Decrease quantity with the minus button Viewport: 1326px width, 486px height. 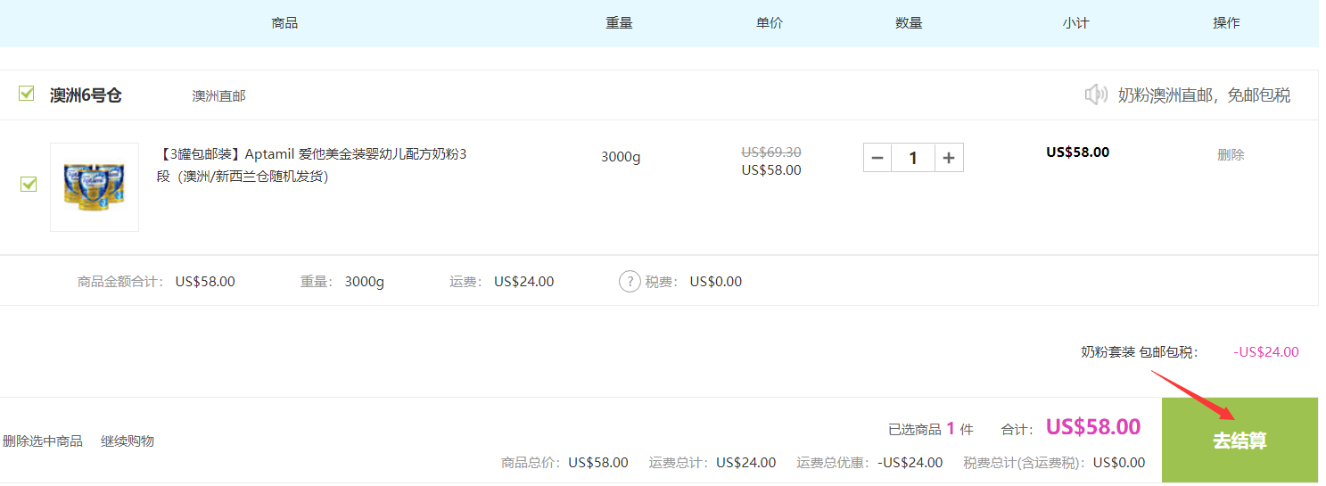pyautogui.click(x=877, y=158)
